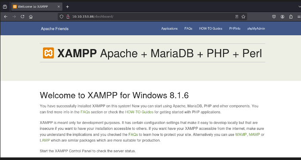
Task: Open the PHPInfo navigation link
Action: click(235, 28)
